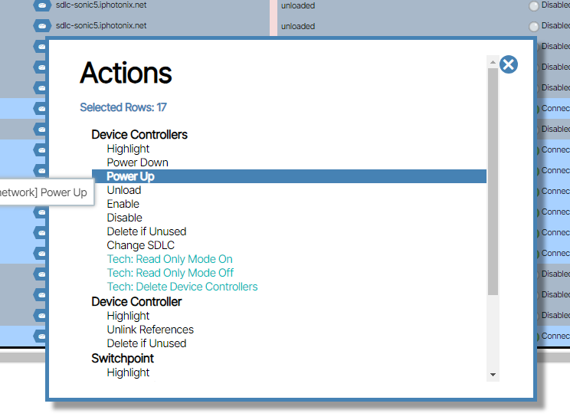The height and width of the screenshot is (420, 570).
Task: Open the Change SDLC action
Action: (x=140, y=245)
